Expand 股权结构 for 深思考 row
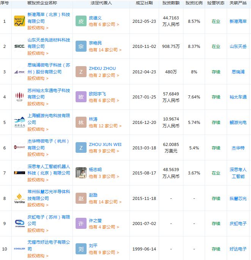 [x=38, y=180]
